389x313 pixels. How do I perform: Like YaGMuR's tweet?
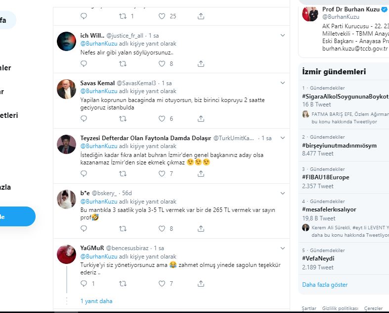(x=162, y=284)
